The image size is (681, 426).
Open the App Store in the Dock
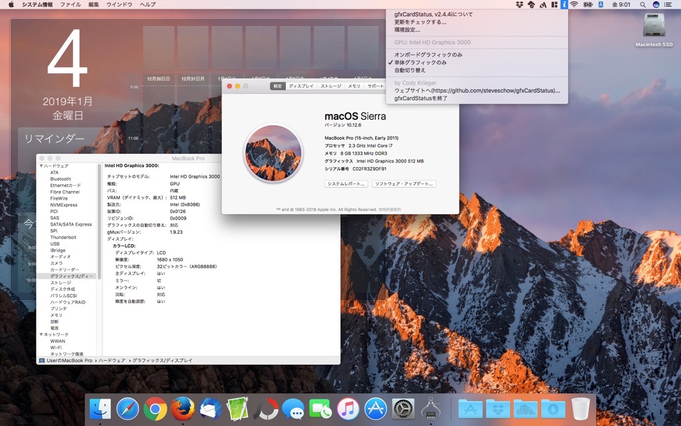(376, 409)
